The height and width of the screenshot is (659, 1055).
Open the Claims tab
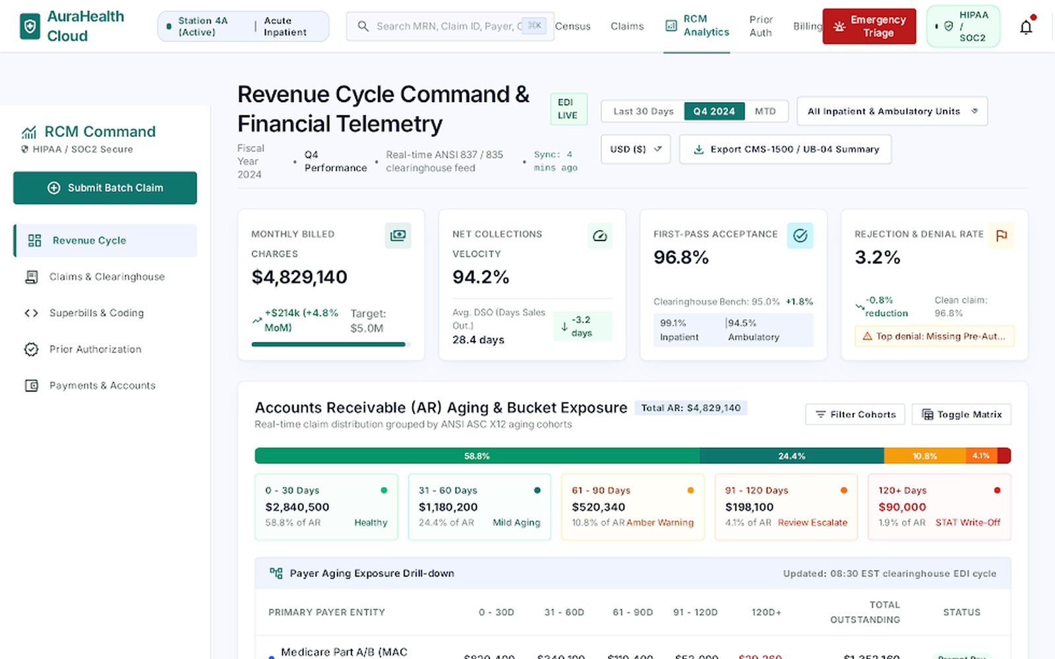(x=627, y=26)
